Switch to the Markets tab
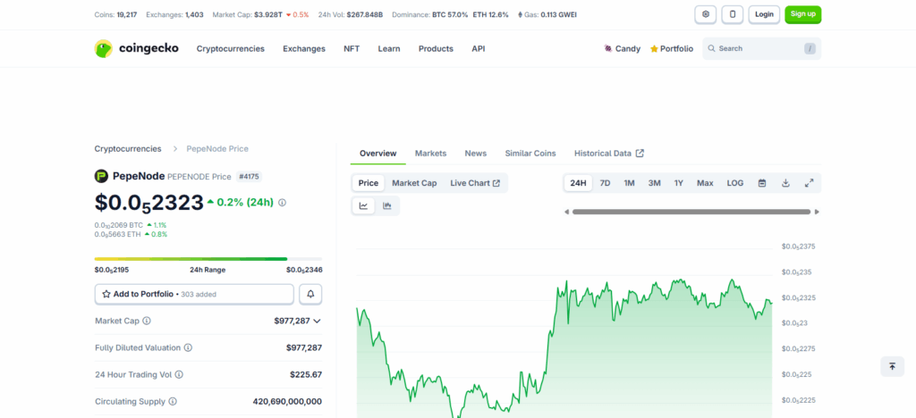The width and height of the screenshot is (916, 418). [430, 154]
